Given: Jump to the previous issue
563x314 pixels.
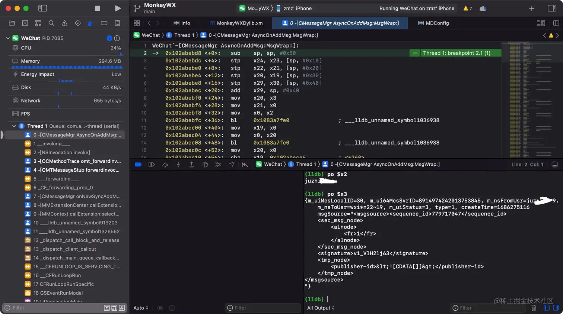Looking at the screenshot, I should click(544, 35).
